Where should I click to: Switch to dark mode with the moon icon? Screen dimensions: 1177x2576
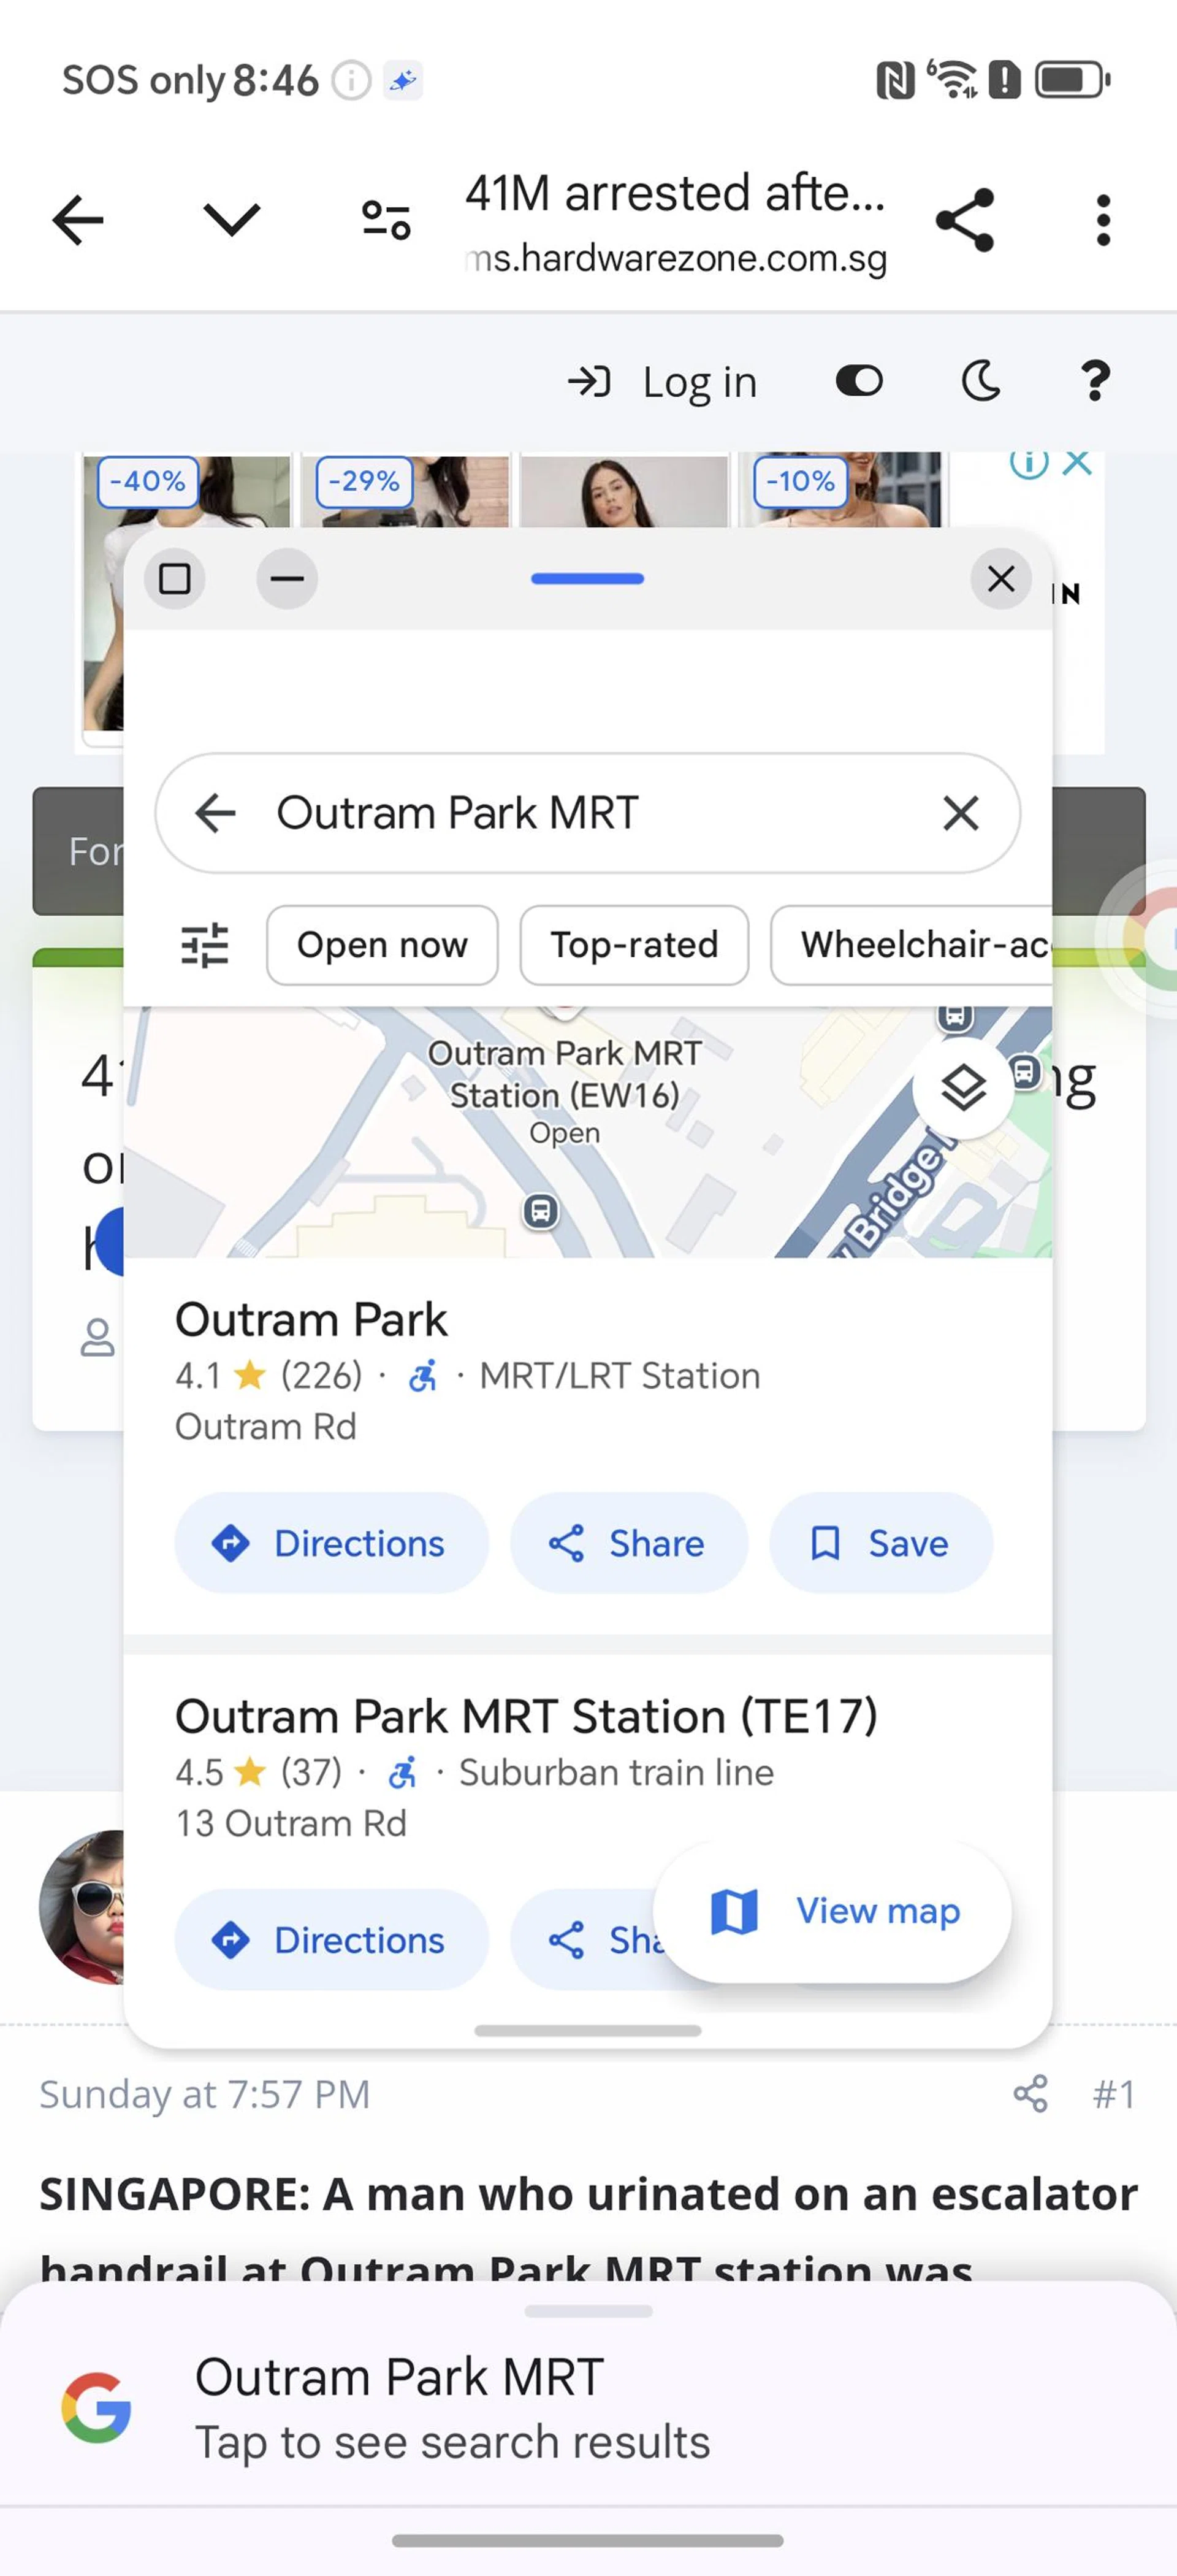980,381
